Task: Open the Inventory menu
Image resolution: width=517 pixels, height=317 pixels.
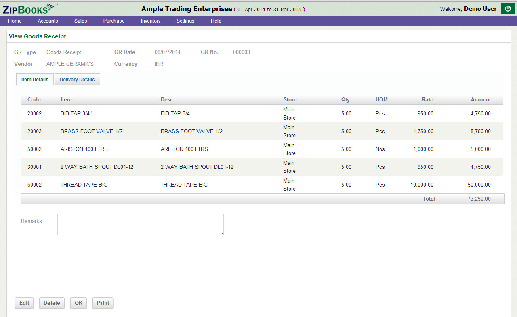Action: [150, 21]
